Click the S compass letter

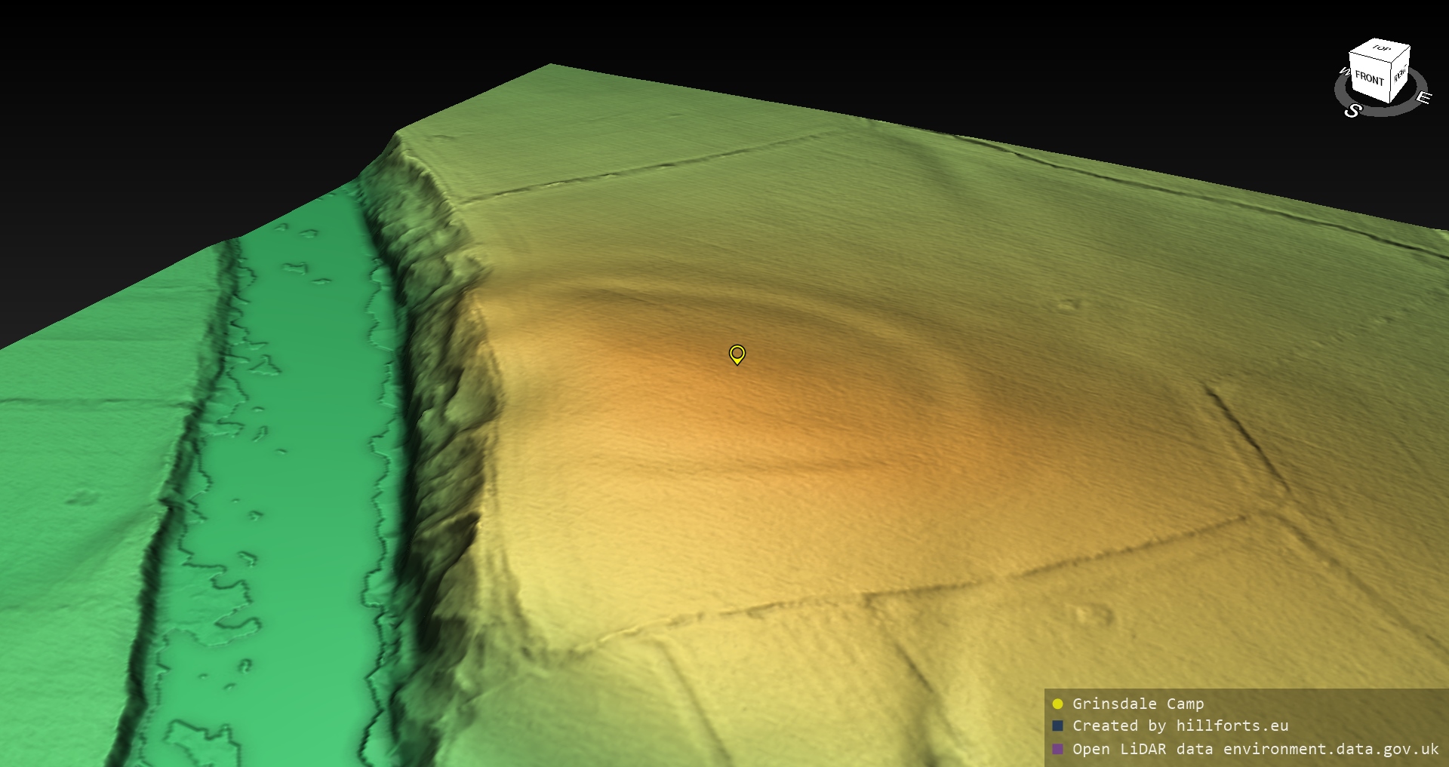1352,111
